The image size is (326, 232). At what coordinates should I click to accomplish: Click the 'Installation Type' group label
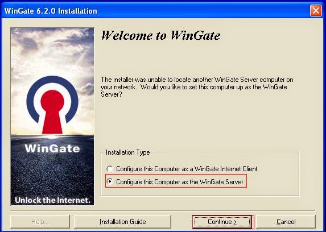coord(127,152)
